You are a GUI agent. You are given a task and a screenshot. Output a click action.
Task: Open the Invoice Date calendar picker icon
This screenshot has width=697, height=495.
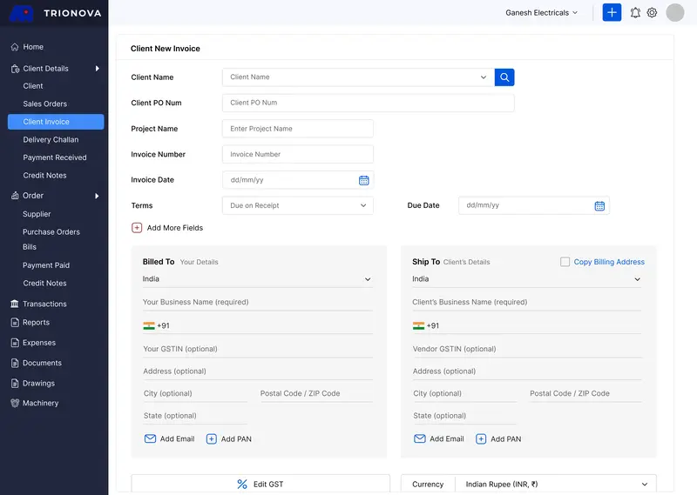364,180
